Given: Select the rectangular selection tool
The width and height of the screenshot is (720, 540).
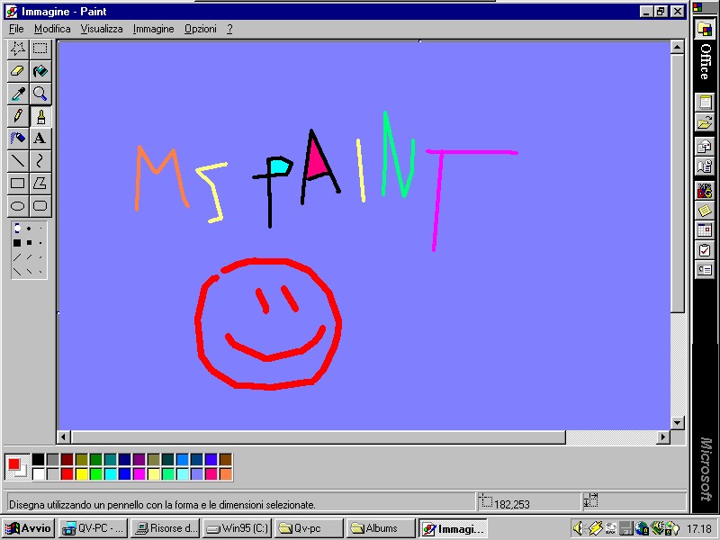Looking at the screenshot, I should click(40, 49).
